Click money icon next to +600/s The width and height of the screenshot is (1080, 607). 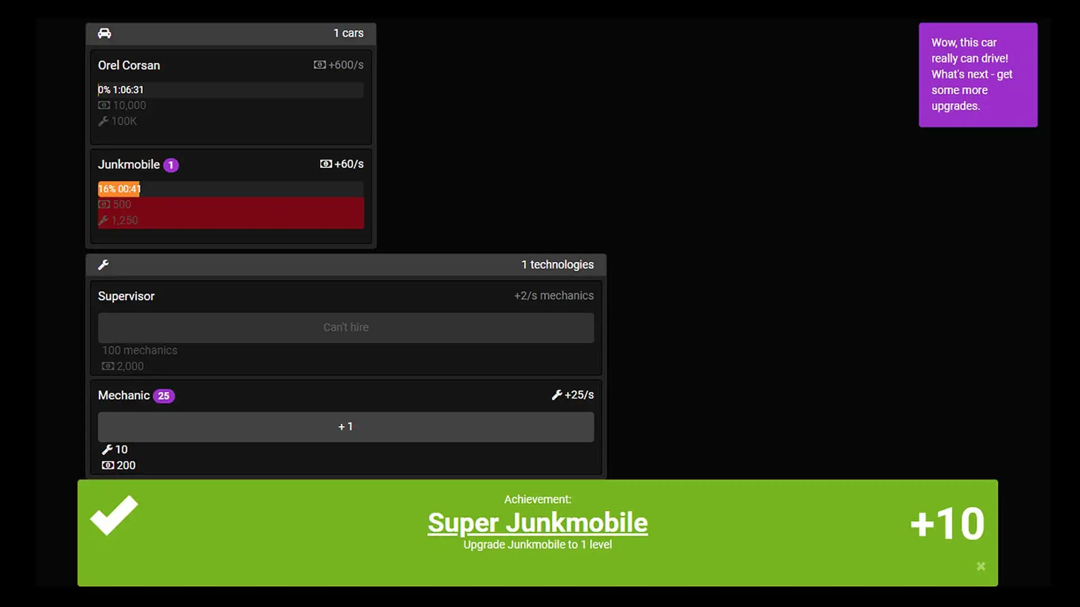[x=319, y=65]
